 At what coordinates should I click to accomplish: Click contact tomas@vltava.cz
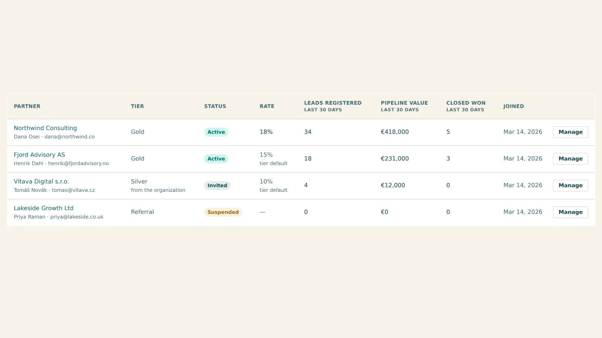tap(73, 190)
